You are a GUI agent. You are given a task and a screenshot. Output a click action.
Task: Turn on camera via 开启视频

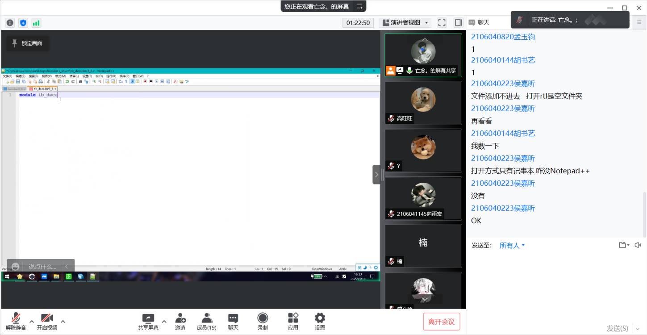pyautogui.click(x=47, y=321)
